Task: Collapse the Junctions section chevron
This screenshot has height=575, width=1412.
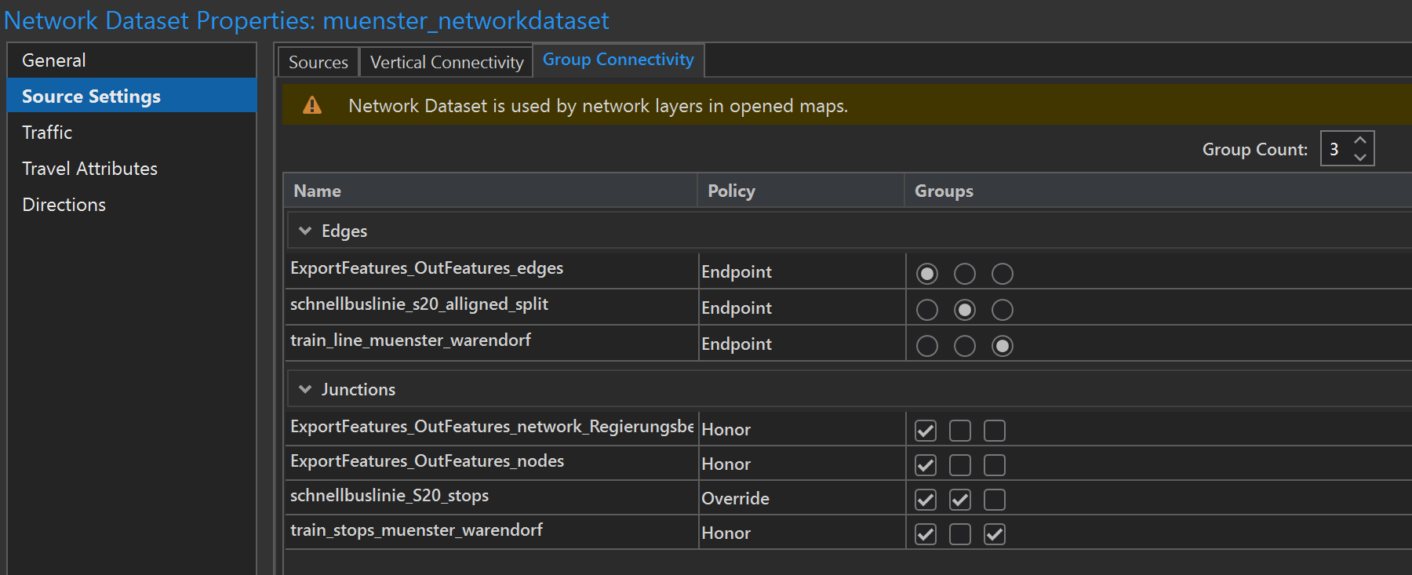Action: [x=305, y=389]
